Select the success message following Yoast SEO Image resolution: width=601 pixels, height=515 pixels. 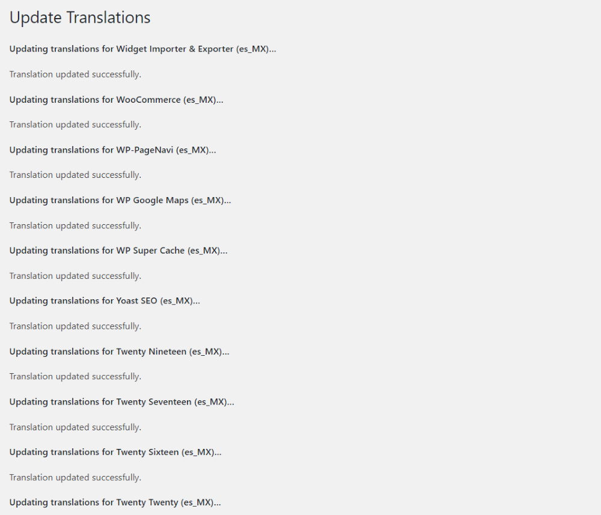click(x=75, y=326)
